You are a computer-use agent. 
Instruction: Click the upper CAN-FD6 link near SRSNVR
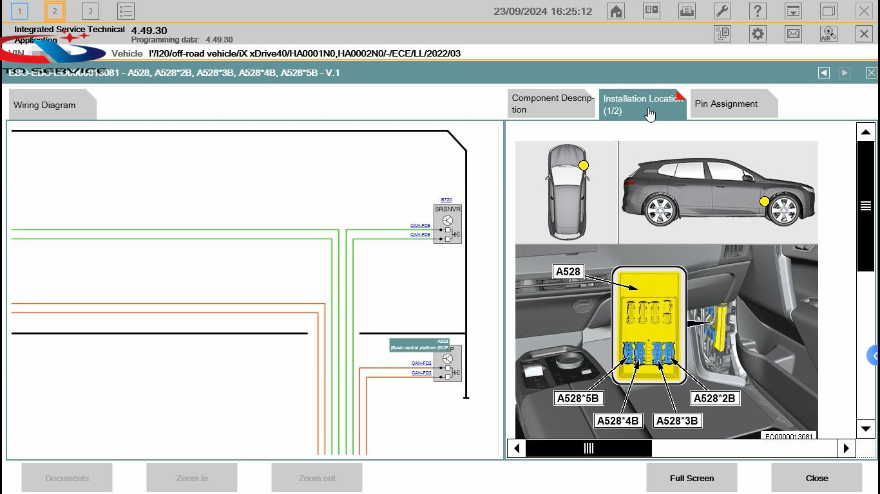[420, 226]
